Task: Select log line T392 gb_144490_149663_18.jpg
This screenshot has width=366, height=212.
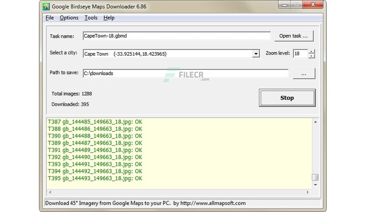Action: [x=95, y=157]
